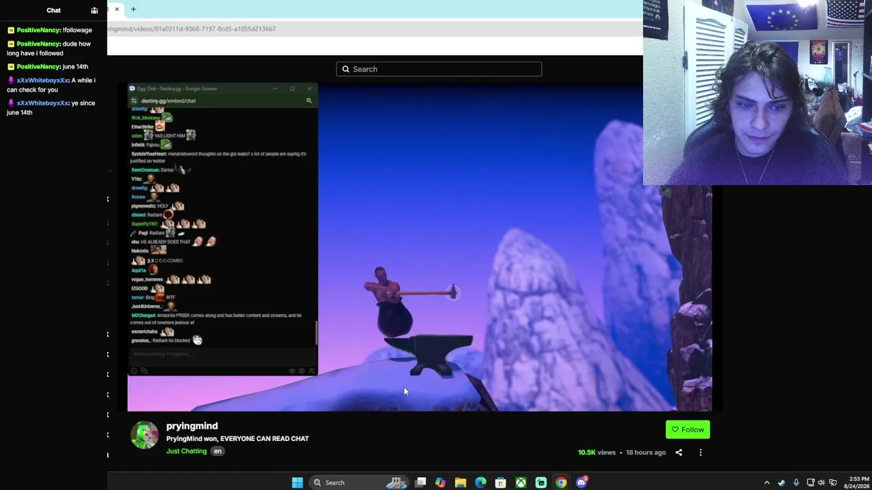Image resolution: width=872 pixels, height=490 pixels.
Task: Open Microsoft Edge from the taskbar
Action: (x=480, y=483)
